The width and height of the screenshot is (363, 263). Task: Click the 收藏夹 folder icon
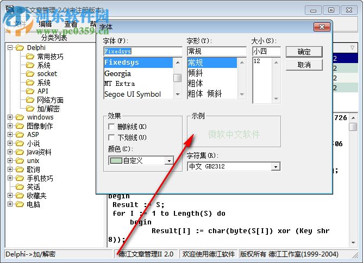(20, 196)
